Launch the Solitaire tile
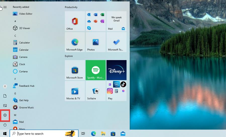The image size is (226, 137). point(96,91)
